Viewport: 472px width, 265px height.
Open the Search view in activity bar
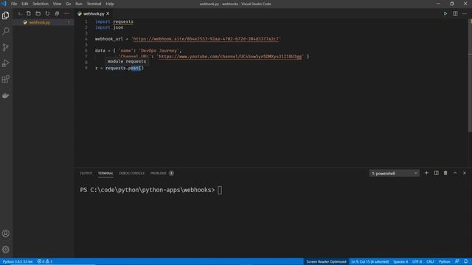6,31
